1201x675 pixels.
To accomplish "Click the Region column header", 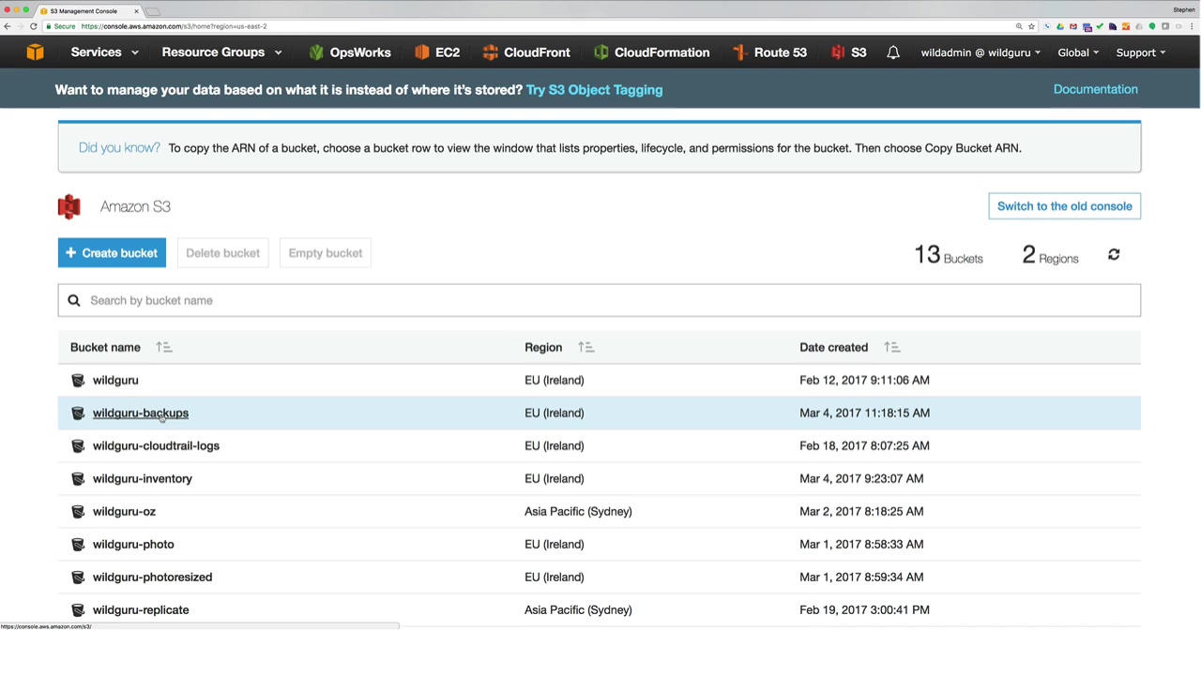I will tap(543, 348).
